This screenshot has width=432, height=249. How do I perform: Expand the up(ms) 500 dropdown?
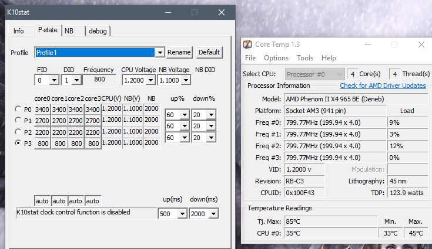pyautogui.click(x=182, y=214)
